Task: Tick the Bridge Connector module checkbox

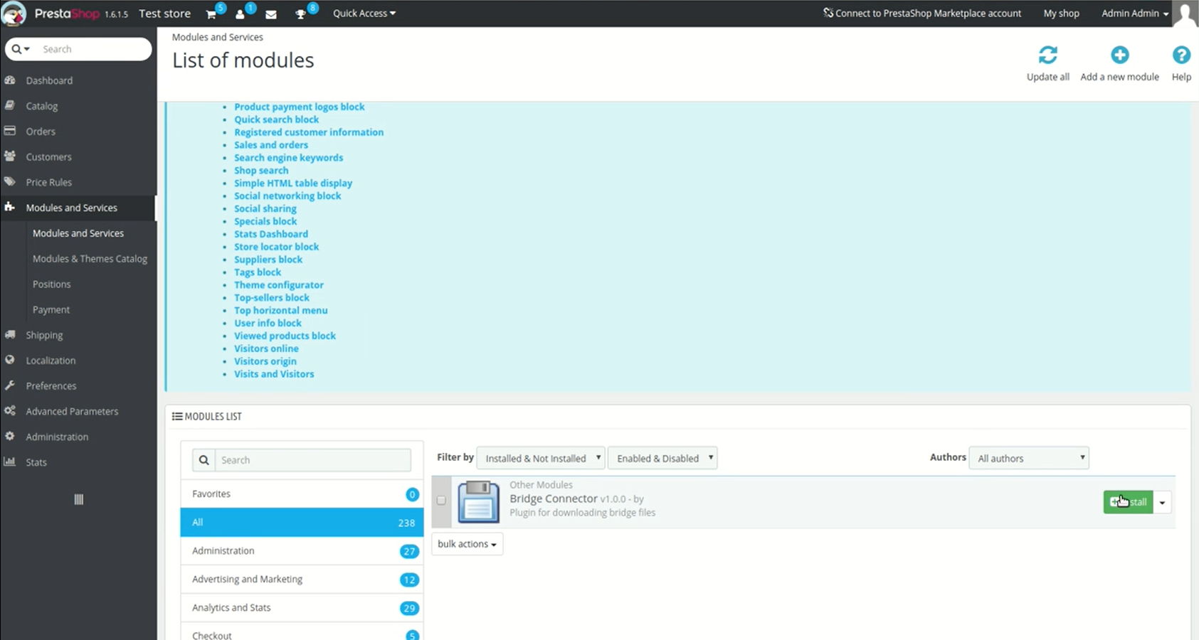Action: 441,501
